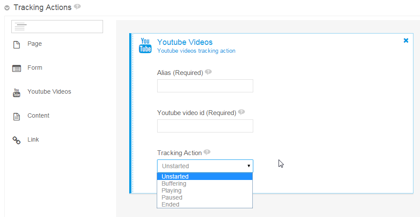Toggle the Tracking Action dropdown arrow
This screenshot has height=217, width=420.
point(248,166)
